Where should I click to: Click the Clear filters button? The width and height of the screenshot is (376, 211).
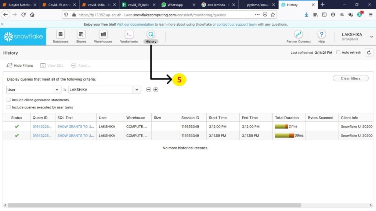click(x=350, y=78)
